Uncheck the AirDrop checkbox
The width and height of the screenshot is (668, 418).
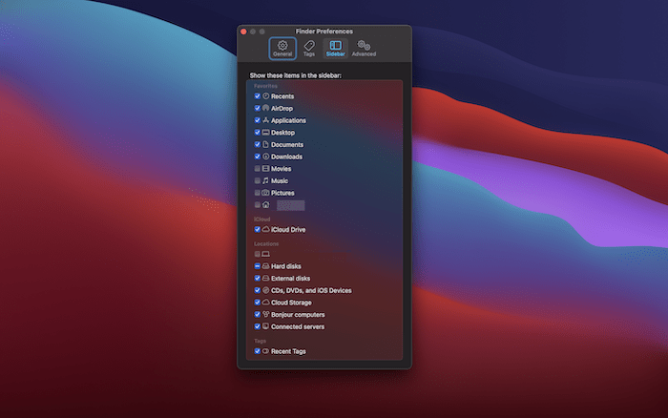258,108
